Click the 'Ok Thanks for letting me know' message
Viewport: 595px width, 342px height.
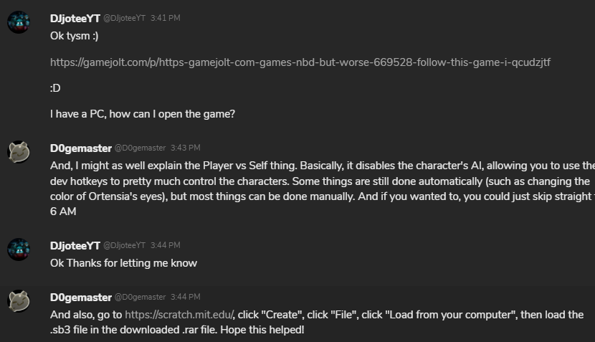123,263
